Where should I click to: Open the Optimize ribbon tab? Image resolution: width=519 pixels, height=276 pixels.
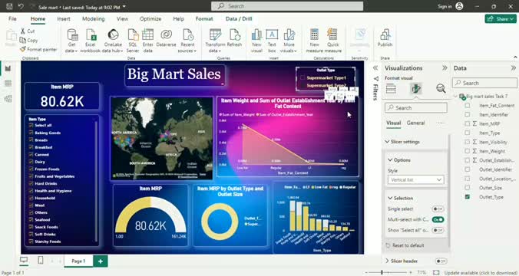[x=150, y=19]
